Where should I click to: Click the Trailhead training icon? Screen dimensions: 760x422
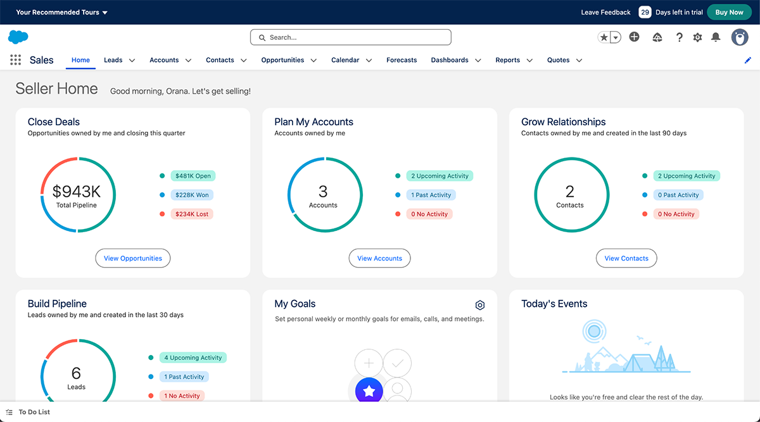coord(657,37)
